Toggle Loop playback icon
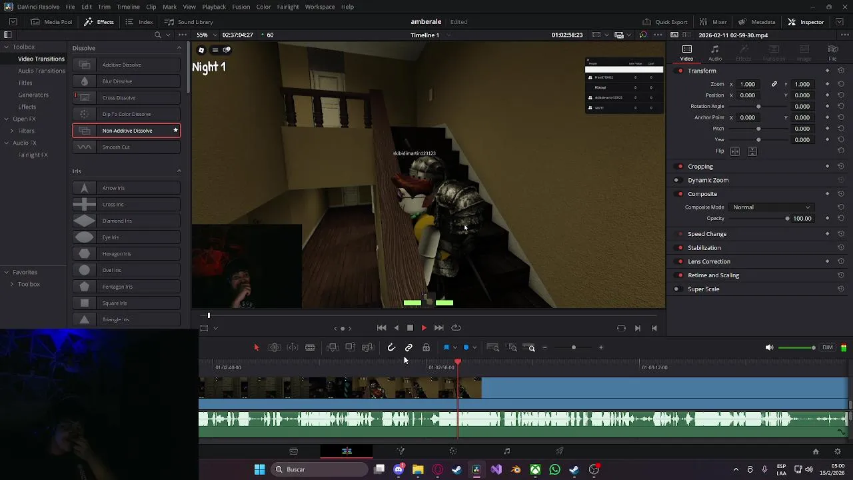Image resolution: width=853 pixels, height=480 pixels. coord(456,328)
